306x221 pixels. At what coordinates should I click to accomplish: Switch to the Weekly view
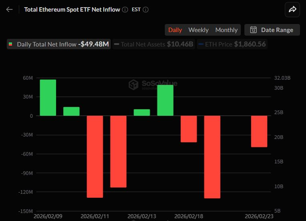coord(198,30)
